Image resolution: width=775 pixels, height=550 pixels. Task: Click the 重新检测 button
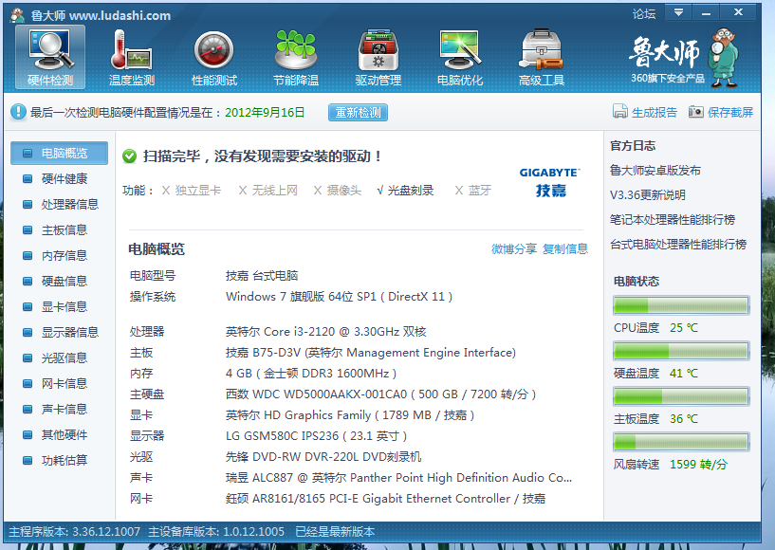point(358,113)
